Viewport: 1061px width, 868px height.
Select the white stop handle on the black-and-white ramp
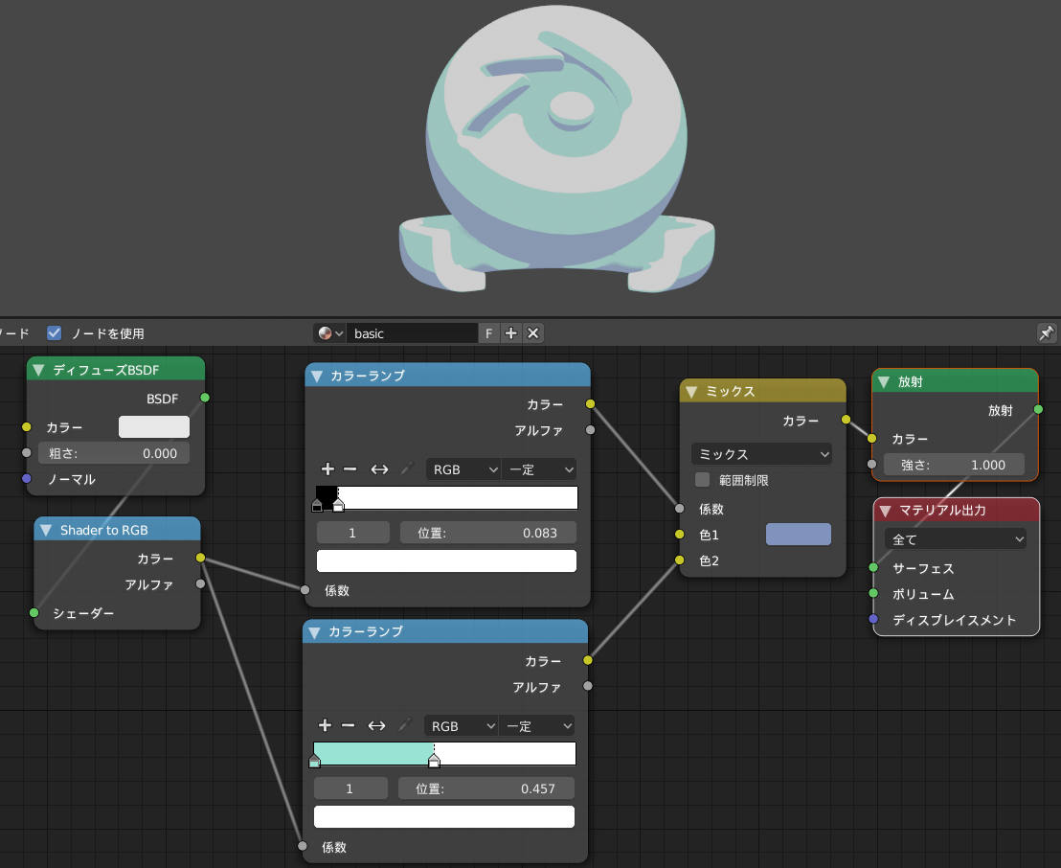(x=338, y=504)
